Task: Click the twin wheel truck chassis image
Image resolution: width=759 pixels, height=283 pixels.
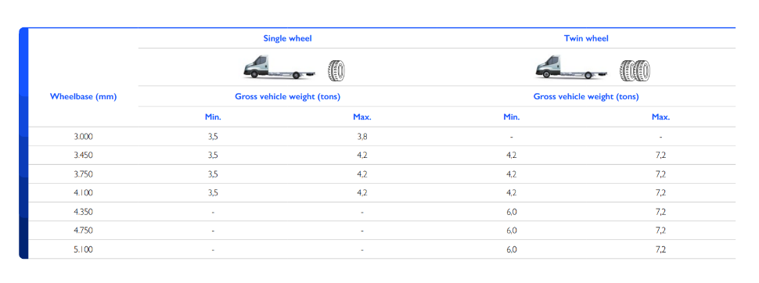Action: 571,67
